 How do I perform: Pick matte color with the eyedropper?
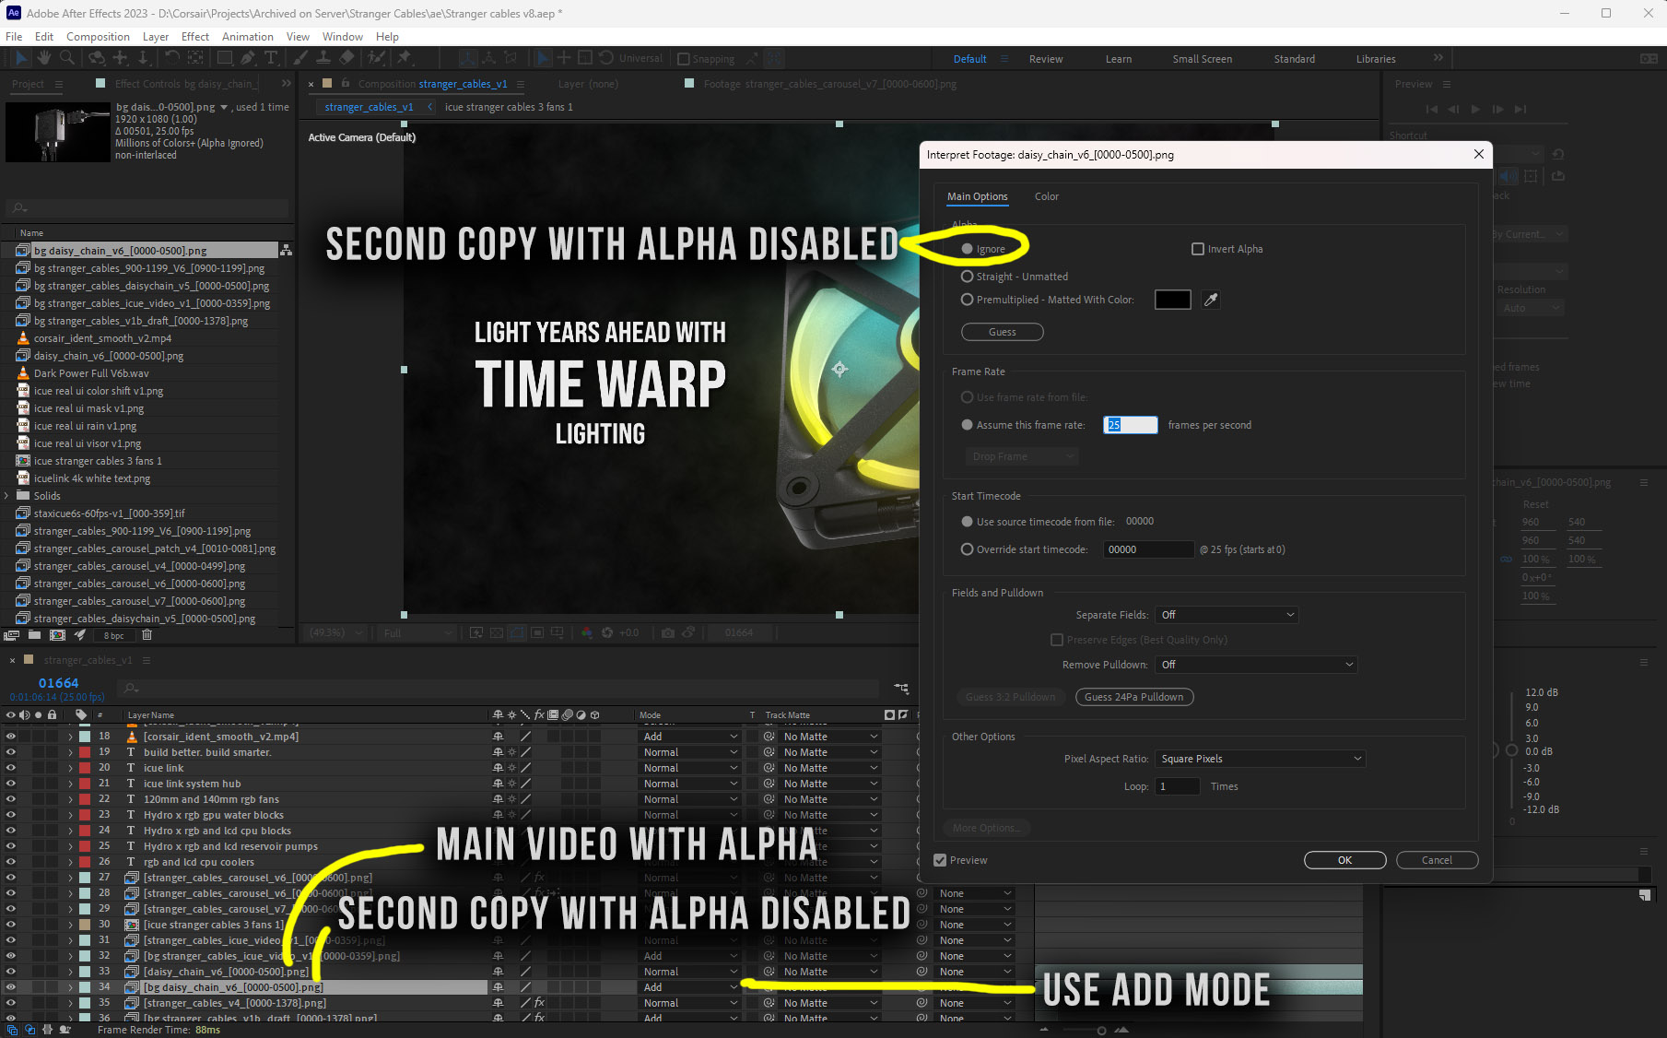pyautogui.click(x=1211, y=300)
